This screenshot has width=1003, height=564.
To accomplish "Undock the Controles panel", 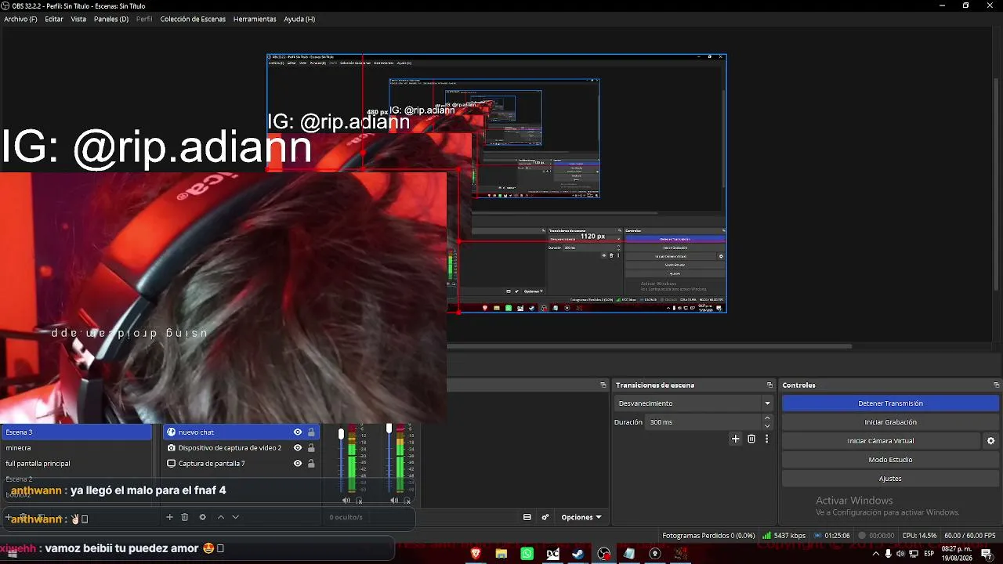I will tap(996, 385).
